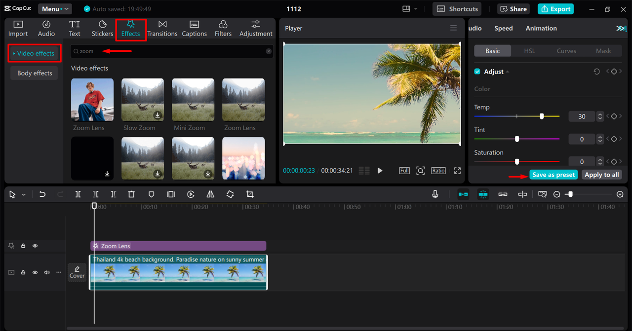Select the HSL adjustment tab
The width and height of the screenshot is (632, 331).
pos(529,51)
